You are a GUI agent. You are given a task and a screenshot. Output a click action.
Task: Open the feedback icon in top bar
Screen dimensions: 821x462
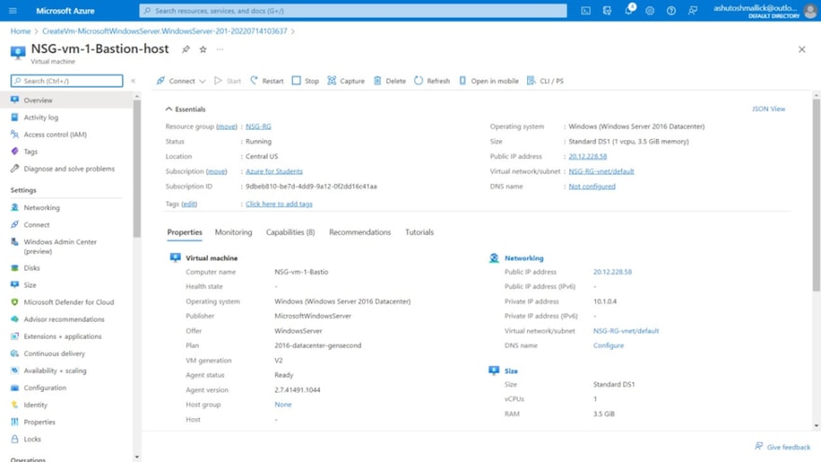(x=692, y=10)
